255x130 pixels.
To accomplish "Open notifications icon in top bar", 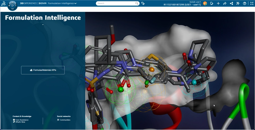I will pyautogui.click(x=212, y=3).
